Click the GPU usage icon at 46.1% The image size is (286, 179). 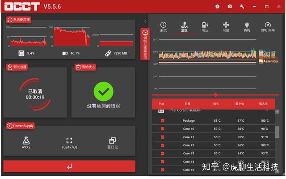(x=64, y=53)
